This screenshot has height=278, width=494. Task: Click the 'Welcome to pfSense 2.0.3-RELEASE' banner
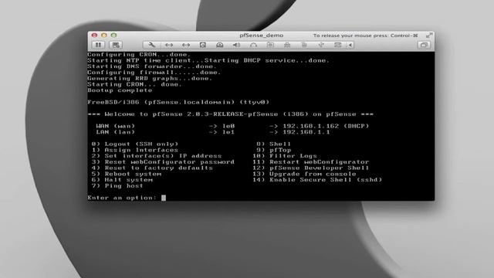[230, 114]
